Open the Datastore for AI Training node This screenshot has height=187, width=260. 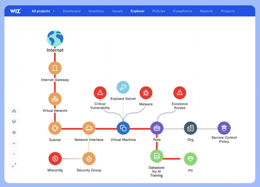[x=157, y=156]
